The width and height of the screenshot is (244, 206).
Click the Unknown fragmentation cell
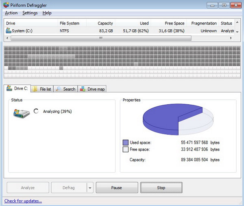(209, 31)
